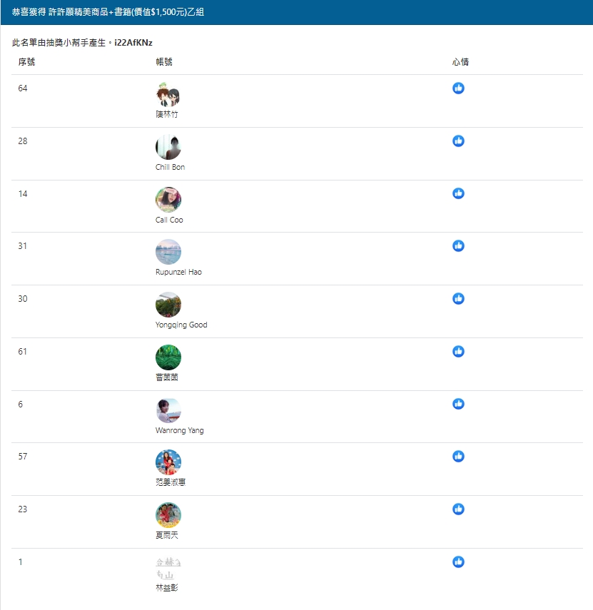Click the like icon for Yongqing Good
Screen dimensions: 593x610
458,299
